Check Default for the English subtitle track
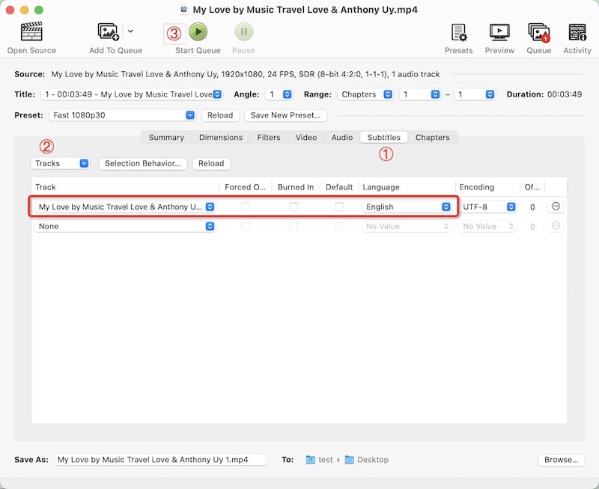The height and width of the screenshot is (489, 599). [x=339, y=207]
